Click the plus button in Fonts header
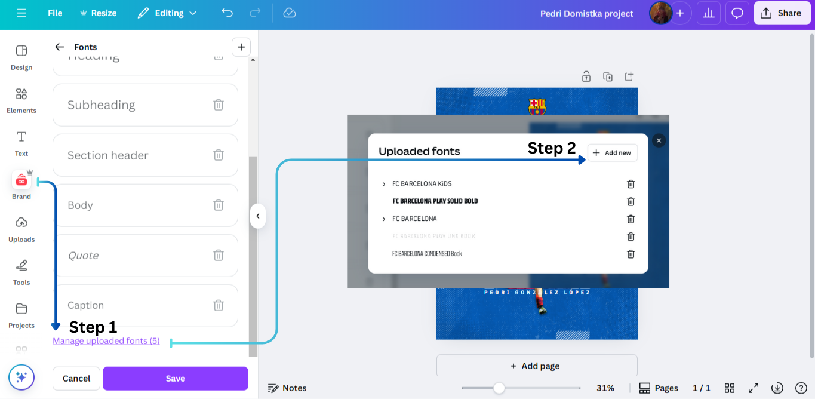The height and width of the screenshot is (399, 815). [241, 47]
